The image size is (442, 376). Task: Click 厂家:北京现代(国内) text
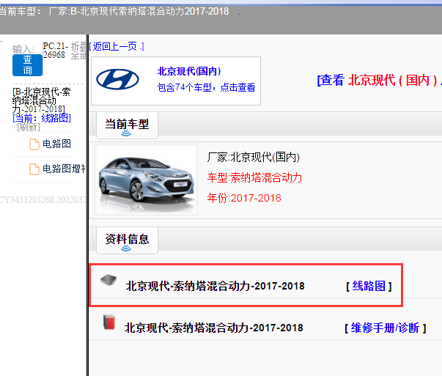(253, 157)
